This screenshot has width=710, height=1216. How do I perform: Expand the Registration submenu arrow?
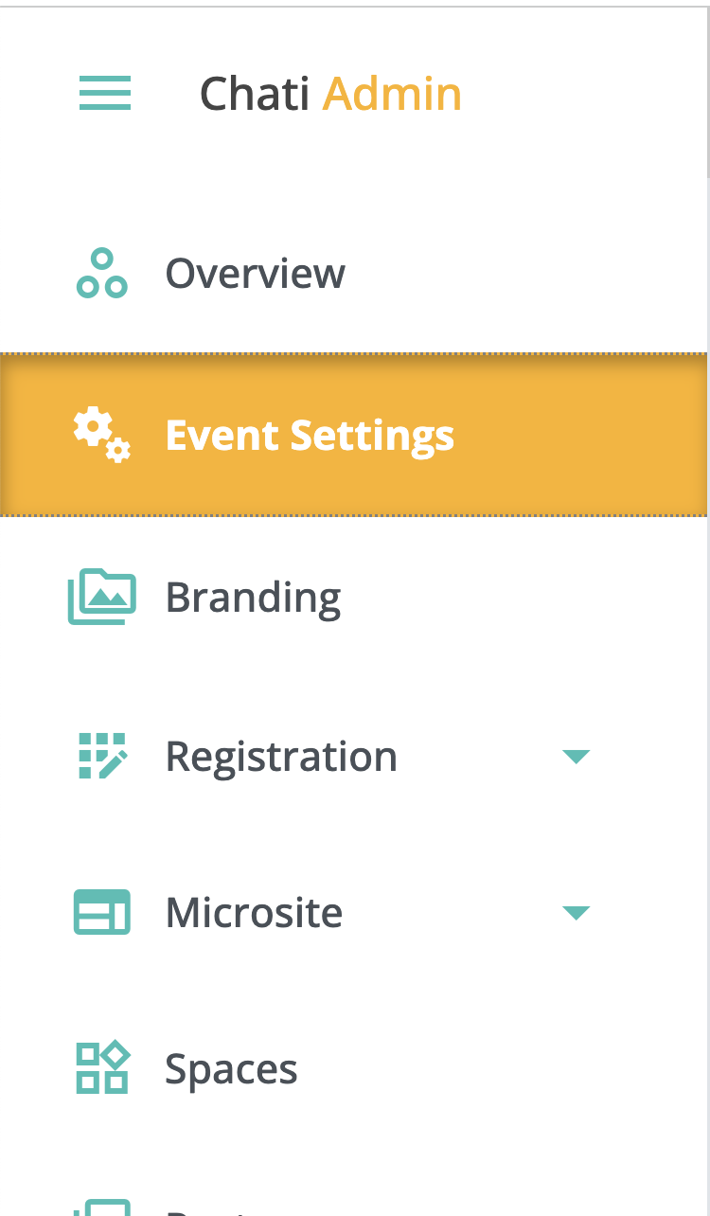[576, 757]
